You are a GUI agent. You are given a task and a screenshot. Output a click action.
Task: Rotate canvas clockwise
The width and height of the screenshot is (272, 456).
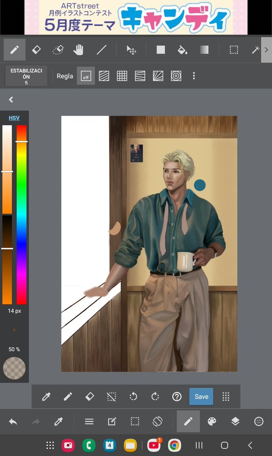155,397
